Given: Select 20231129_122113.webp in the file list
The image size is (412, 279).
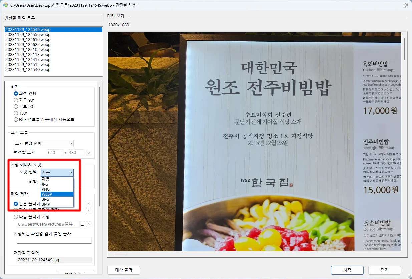Looking at the screenshot, I should tap(53, 55).
